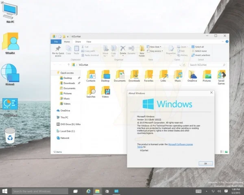Create a New folder from ribbon

pyautogui.click(x=142, y=51)
